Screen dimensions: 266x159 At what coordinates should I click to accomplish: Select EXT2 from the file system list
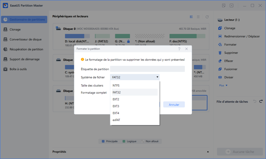(x=135, y=99)
